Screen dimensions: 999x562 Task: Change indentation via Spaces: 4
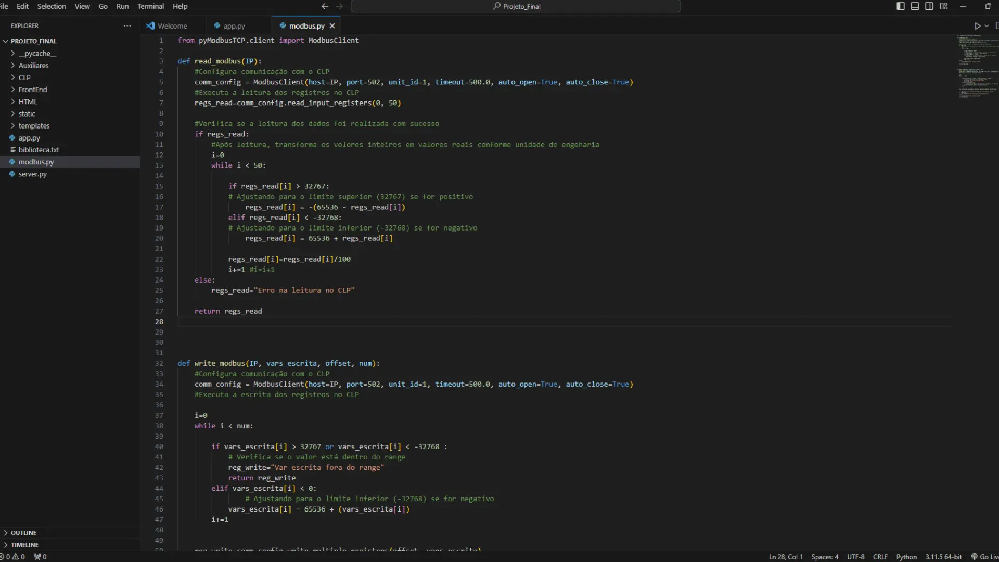coord(825,557)
